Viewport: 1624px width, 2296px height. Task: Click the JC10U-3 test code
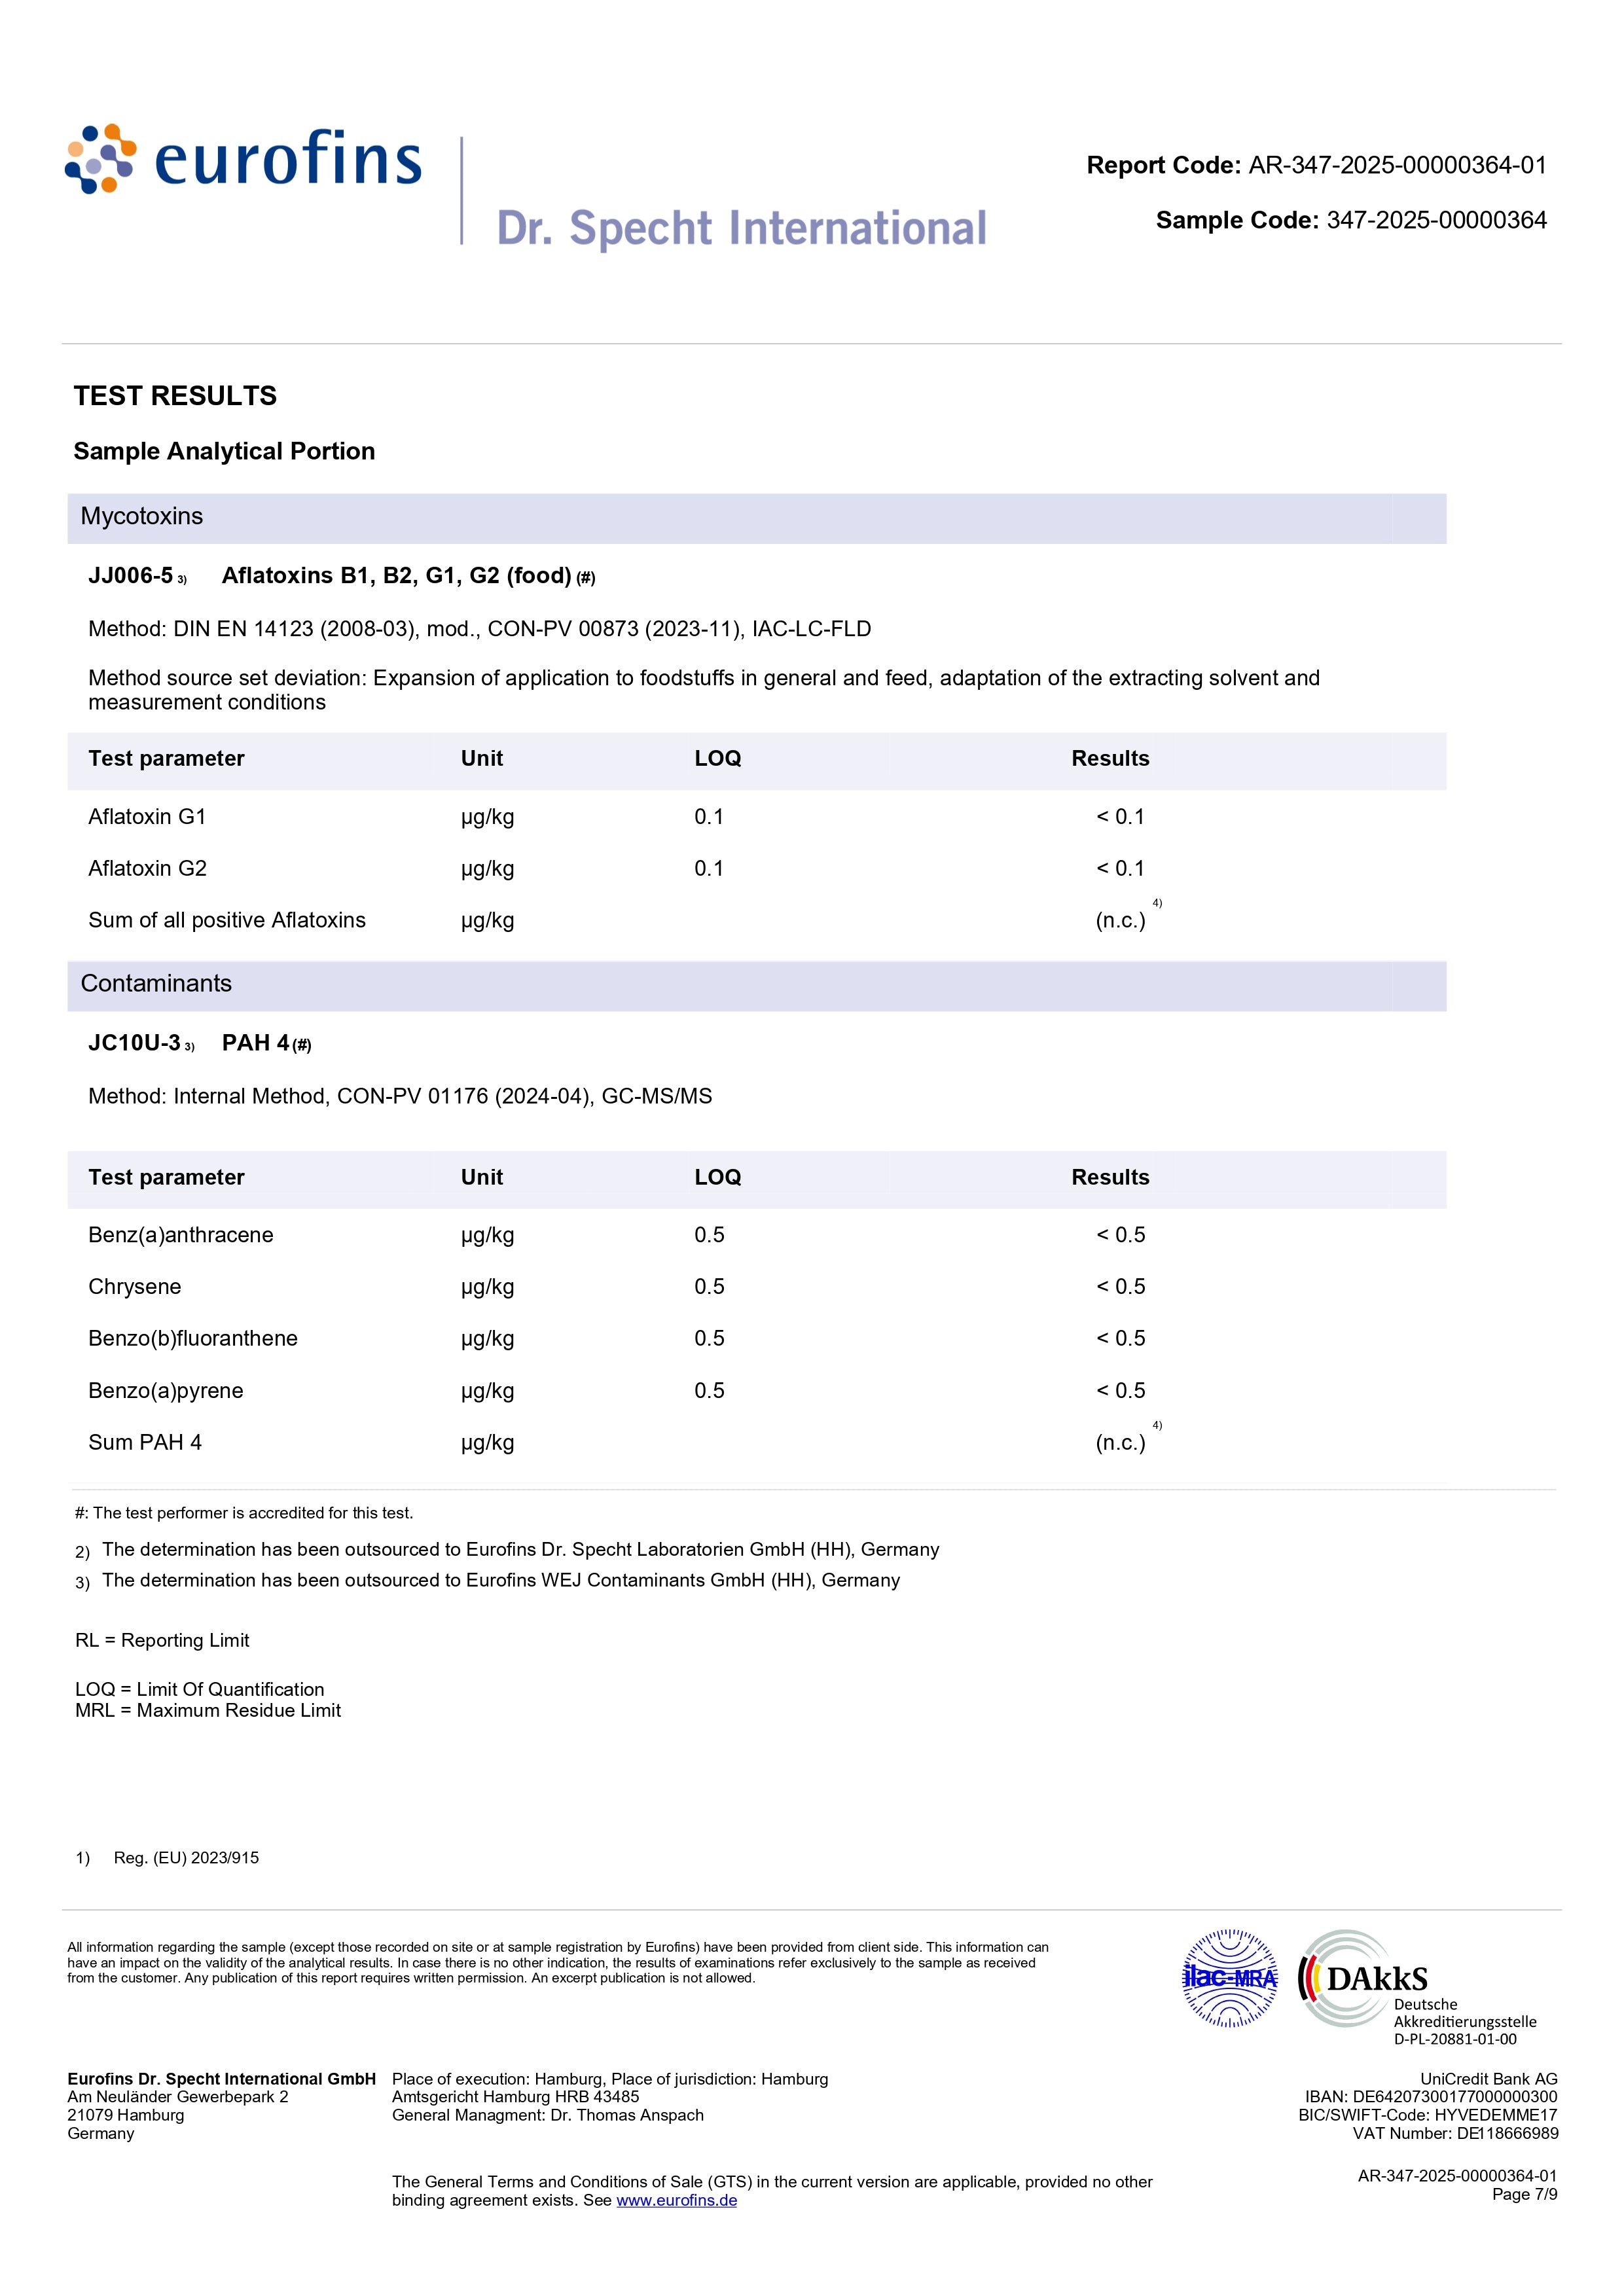click(134, 1043)
